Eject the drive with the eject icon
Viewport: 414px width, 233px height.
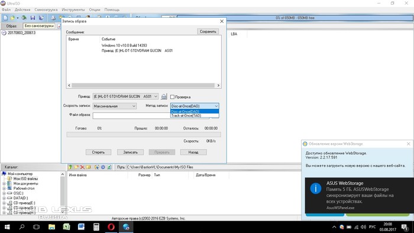click(x=164, y=96)
